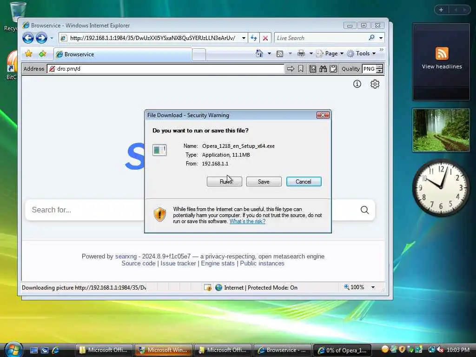476x357 pixels.
Task: Click the SearXNG info icon
Action: pos(357,84)
